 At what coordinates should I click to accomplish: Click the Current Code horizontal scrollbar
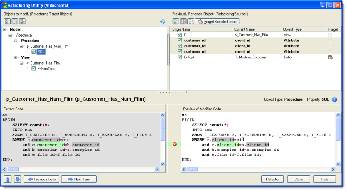pos(80,170)
